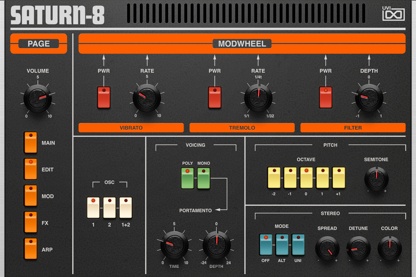Open the MOD page
The width and height of the screenshot is (416, 277).
tap(31, 196)
